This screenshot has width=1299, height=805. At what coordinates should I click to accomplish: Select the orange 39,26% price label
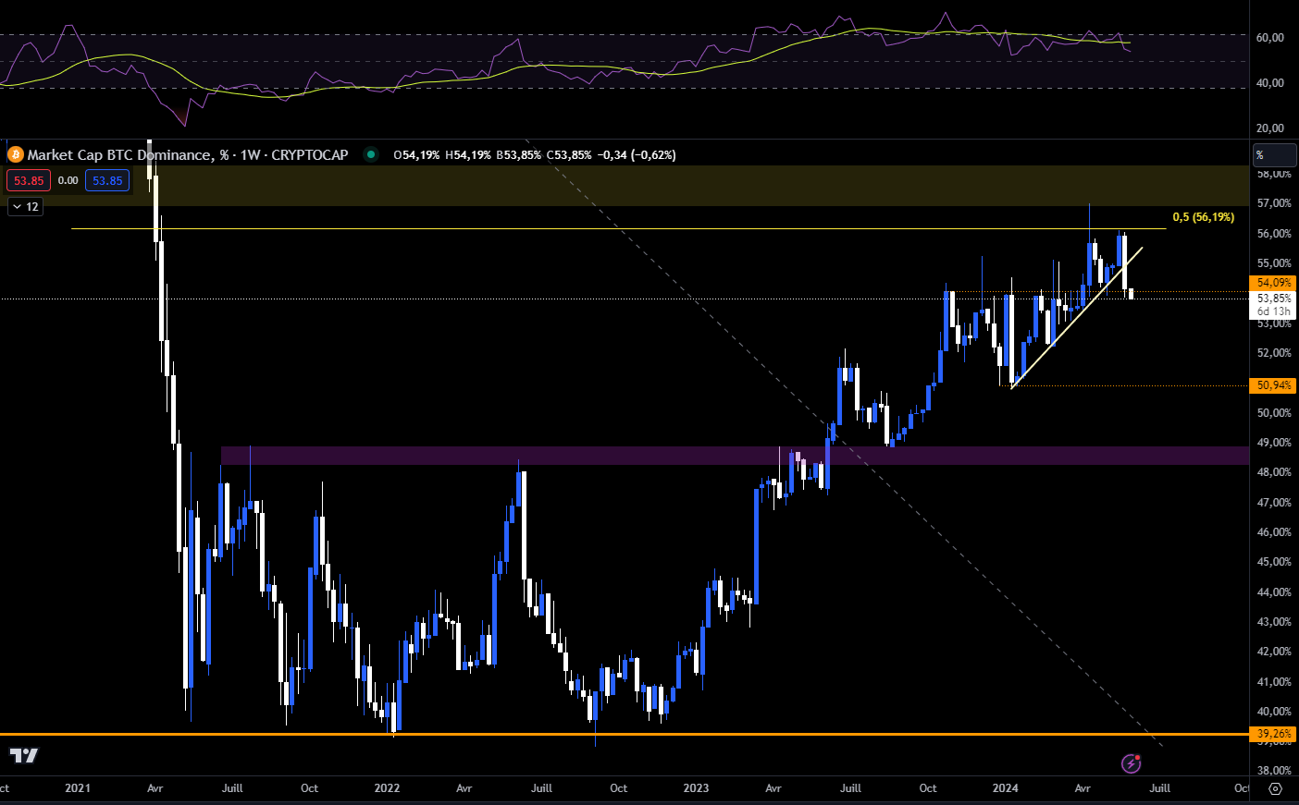tap(1274, 734)
